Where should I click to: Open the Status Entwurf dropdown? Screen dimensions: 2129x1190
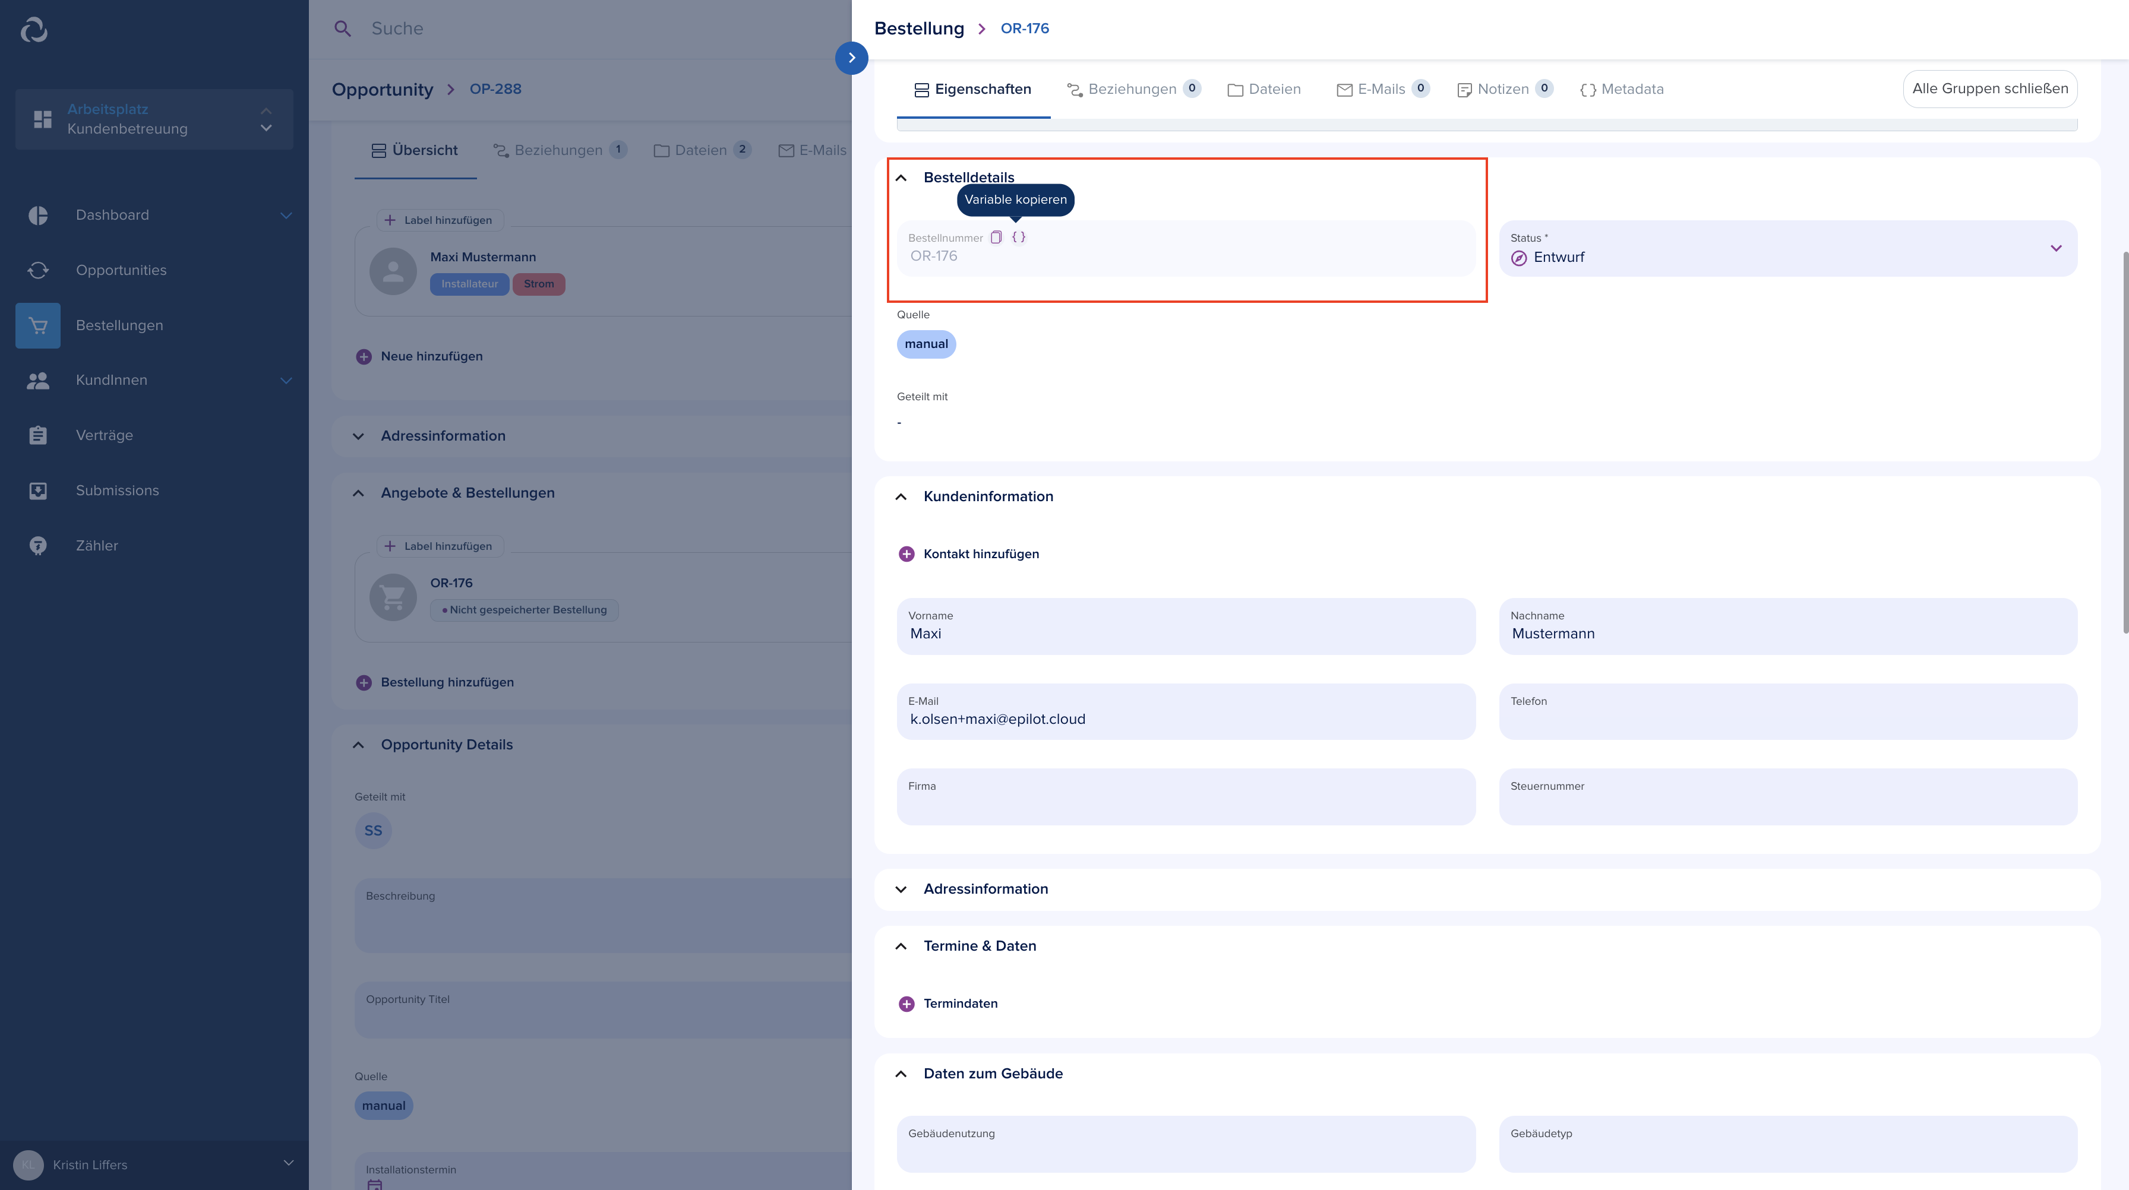click(x=1787, y=248)
